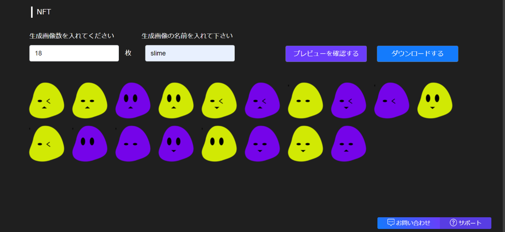This screenshot has width=505, height=232.
Task: Select the name field containing slime
Action: 190,53
